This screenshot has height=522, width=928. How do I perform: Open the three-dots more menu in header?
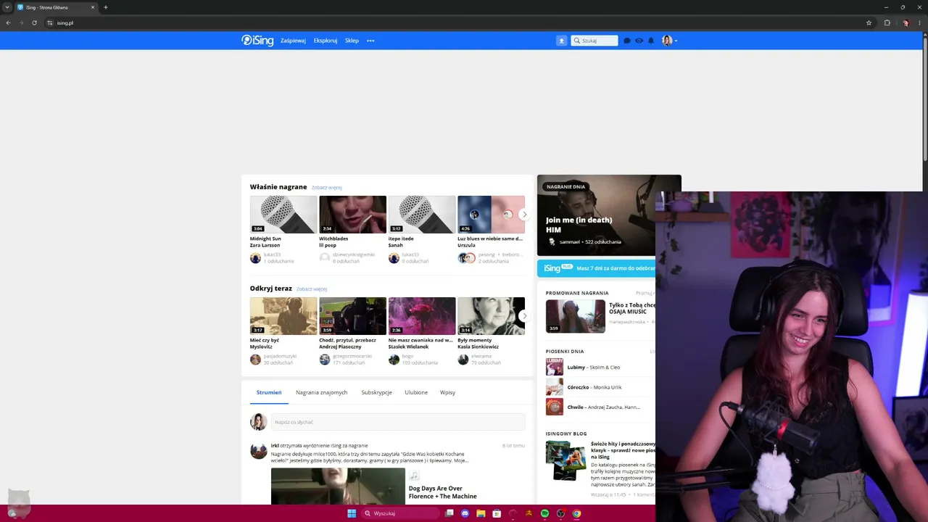click(370, 41)
